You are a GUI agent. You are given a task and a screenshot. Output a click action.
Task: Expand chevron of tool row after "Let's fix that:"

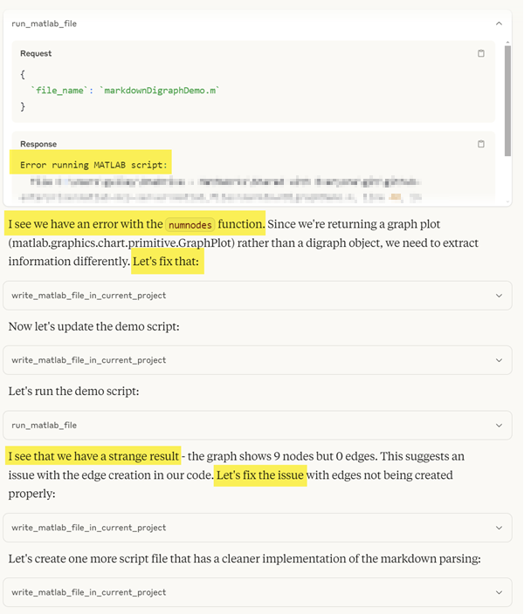click(x=499, y=296)
